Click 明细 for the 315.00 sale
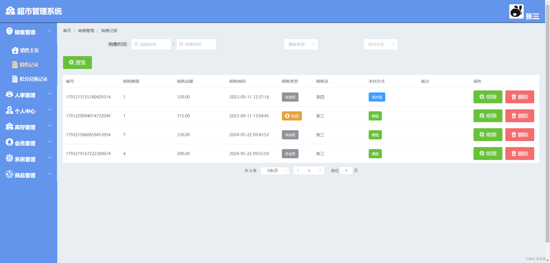The height and width of the screenshot is (263, 550). [488, 116]
